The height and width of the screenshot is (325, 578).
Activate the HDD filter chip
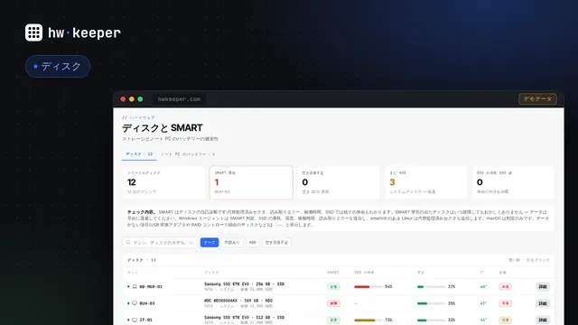point(253,243)
